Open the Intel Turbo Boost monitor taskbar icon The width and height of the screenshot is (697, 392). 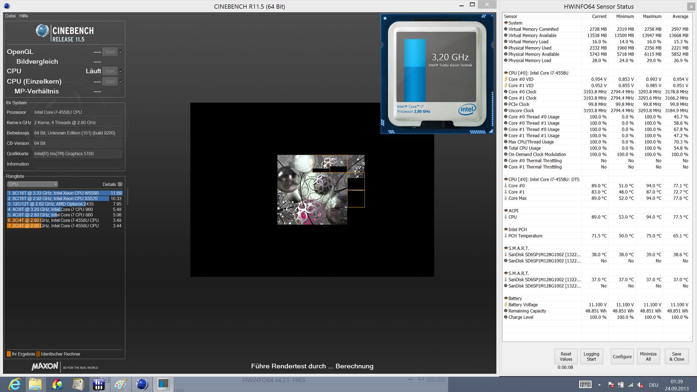pos(163,384)
